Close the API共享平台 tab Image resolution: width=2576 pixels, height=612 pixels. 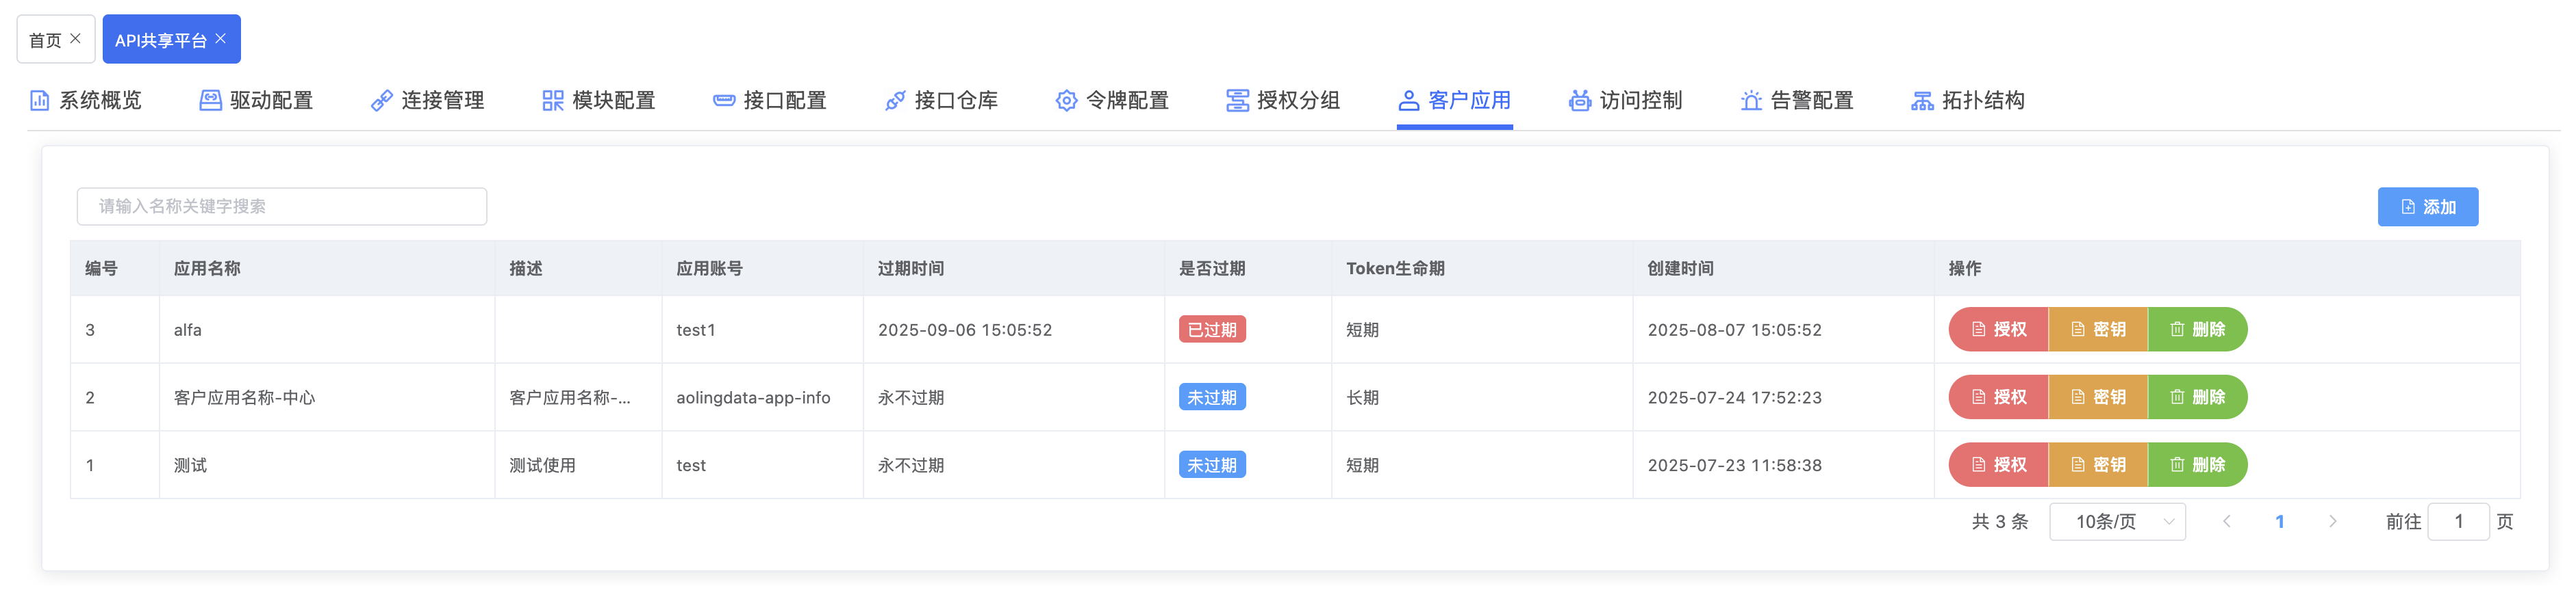(221, 39)
